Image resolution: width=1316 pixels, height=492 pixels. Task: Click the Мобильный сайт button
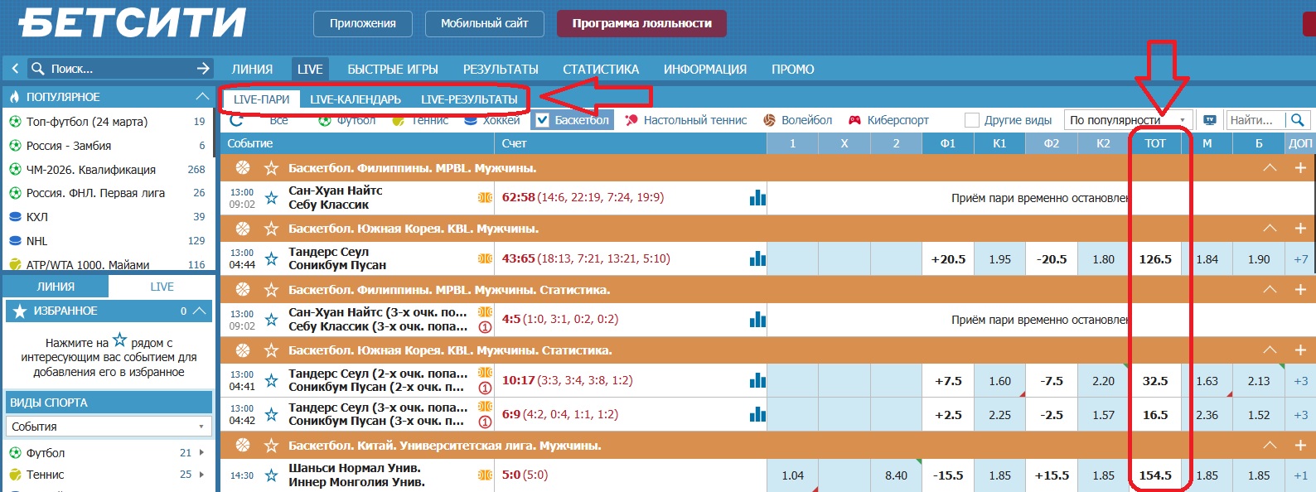(x=485, y=23)
